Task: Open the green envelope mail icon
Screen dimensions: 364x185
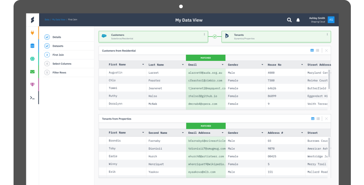Action: pyautogui.click(x=32, y=72)
